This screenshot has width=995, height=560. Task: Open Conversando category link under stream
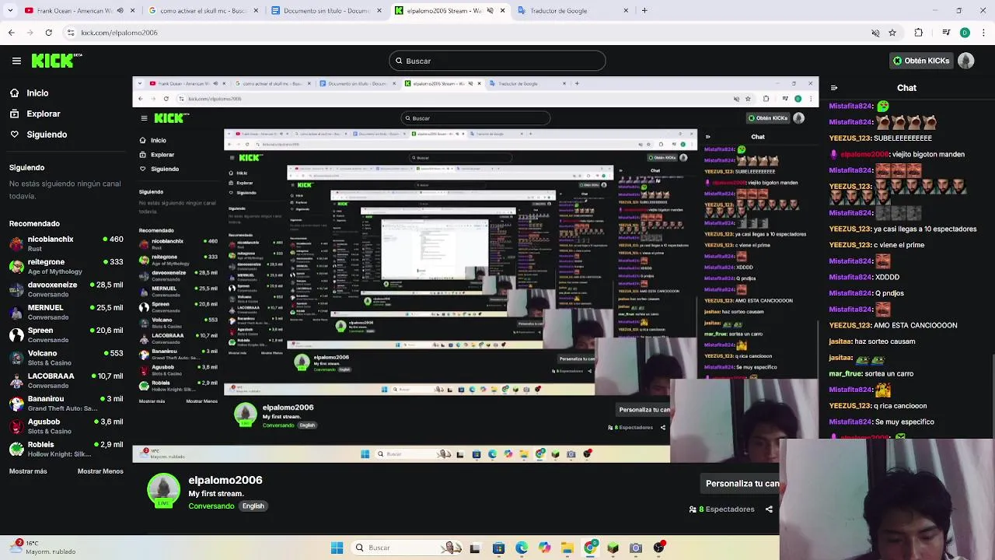click(211, 506)
